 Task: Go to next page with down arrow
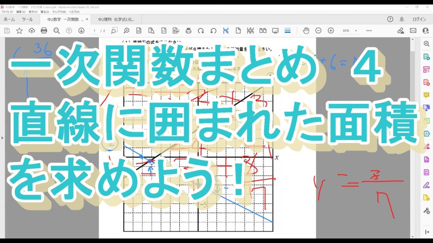point(81,31)
